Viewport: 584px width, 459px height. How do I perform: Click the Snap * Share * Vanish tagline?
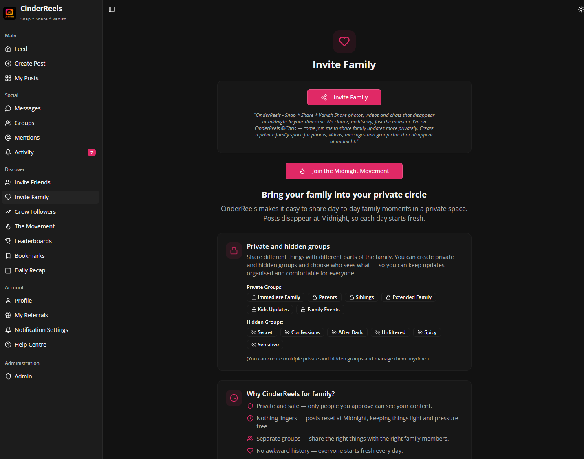pos(43,19)
